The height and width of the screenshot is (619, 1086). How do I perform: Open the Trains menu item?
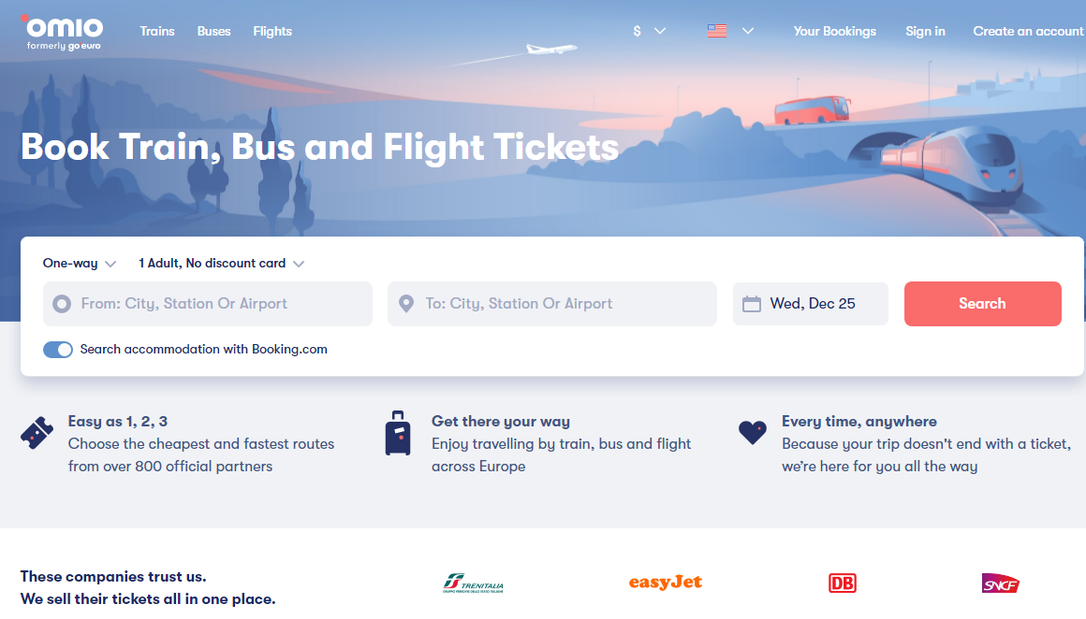tap(157, 31)
